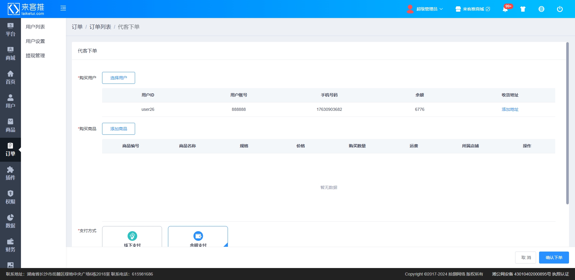The image size is (575, 280).
Task: Open 提现管理 submenu item
Action: coord(35,56)
